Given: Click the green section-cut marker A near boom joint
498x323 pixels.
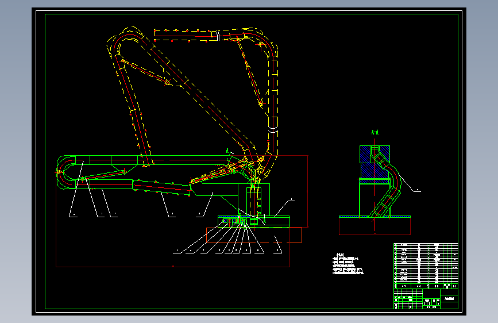Looking at the screenshot, I should 227,151.
